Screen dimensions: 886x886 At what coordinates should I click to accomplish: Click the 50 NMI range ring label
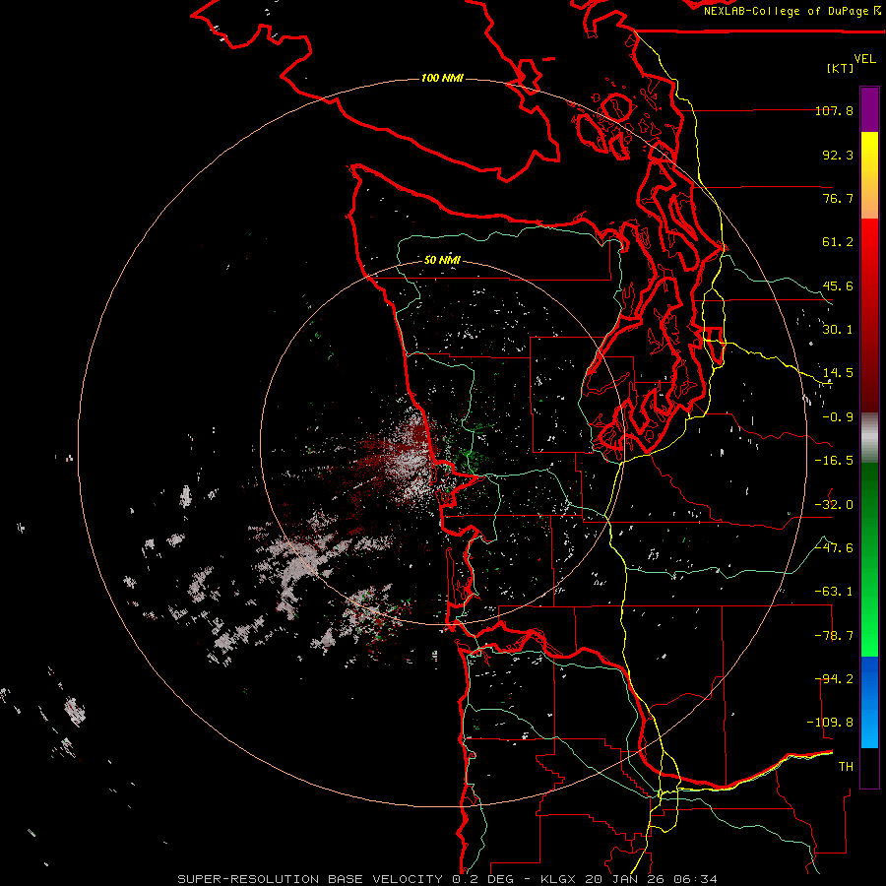pos(442,260)
